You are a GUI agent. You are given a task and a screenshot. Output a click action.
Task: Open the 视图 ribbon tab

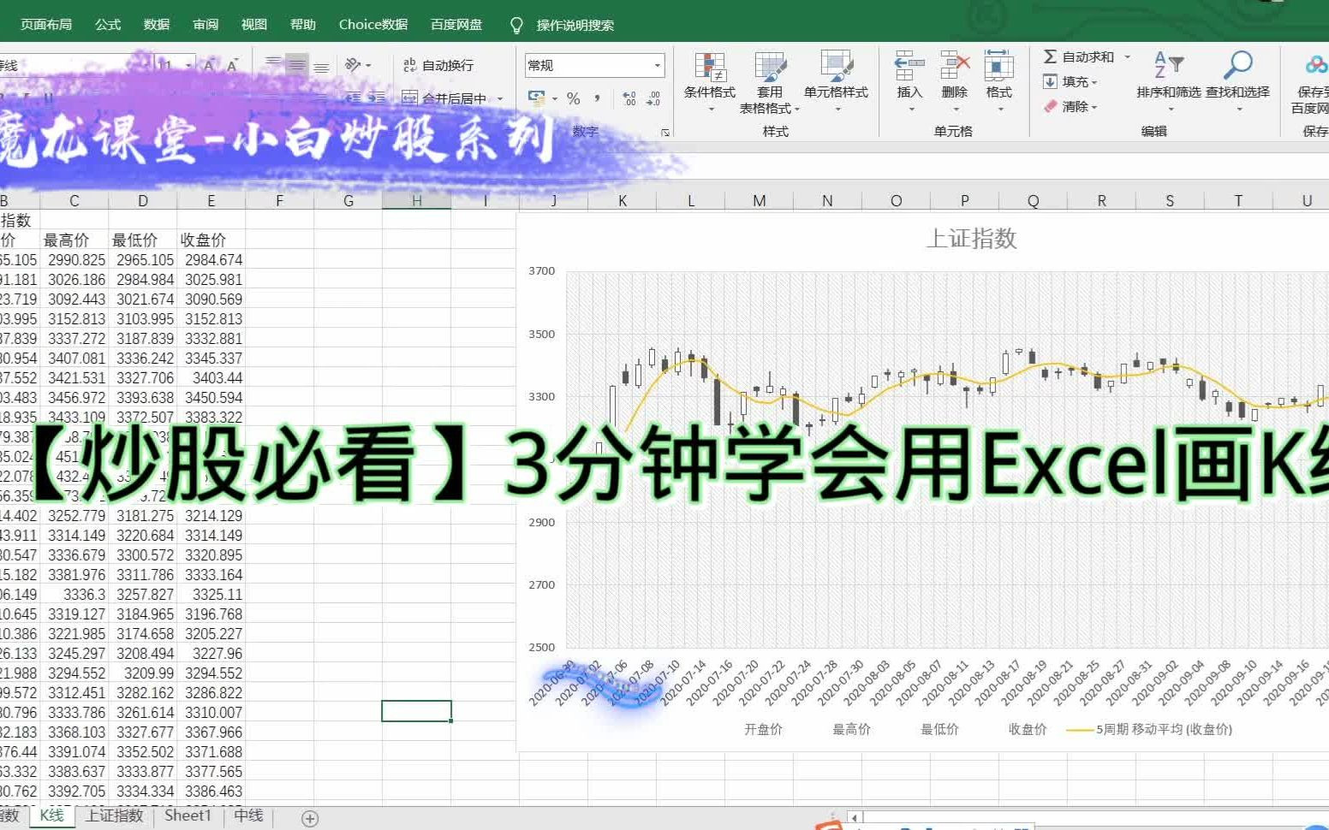[254, 25]
